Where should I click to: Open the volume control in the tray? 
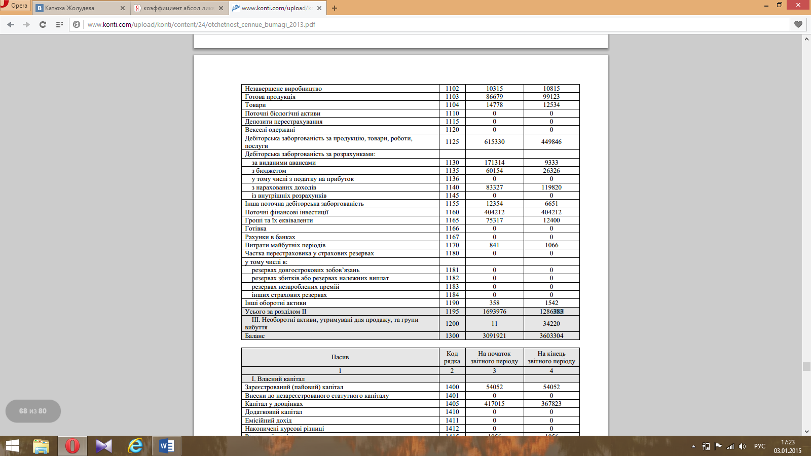[x=742, y=446]
